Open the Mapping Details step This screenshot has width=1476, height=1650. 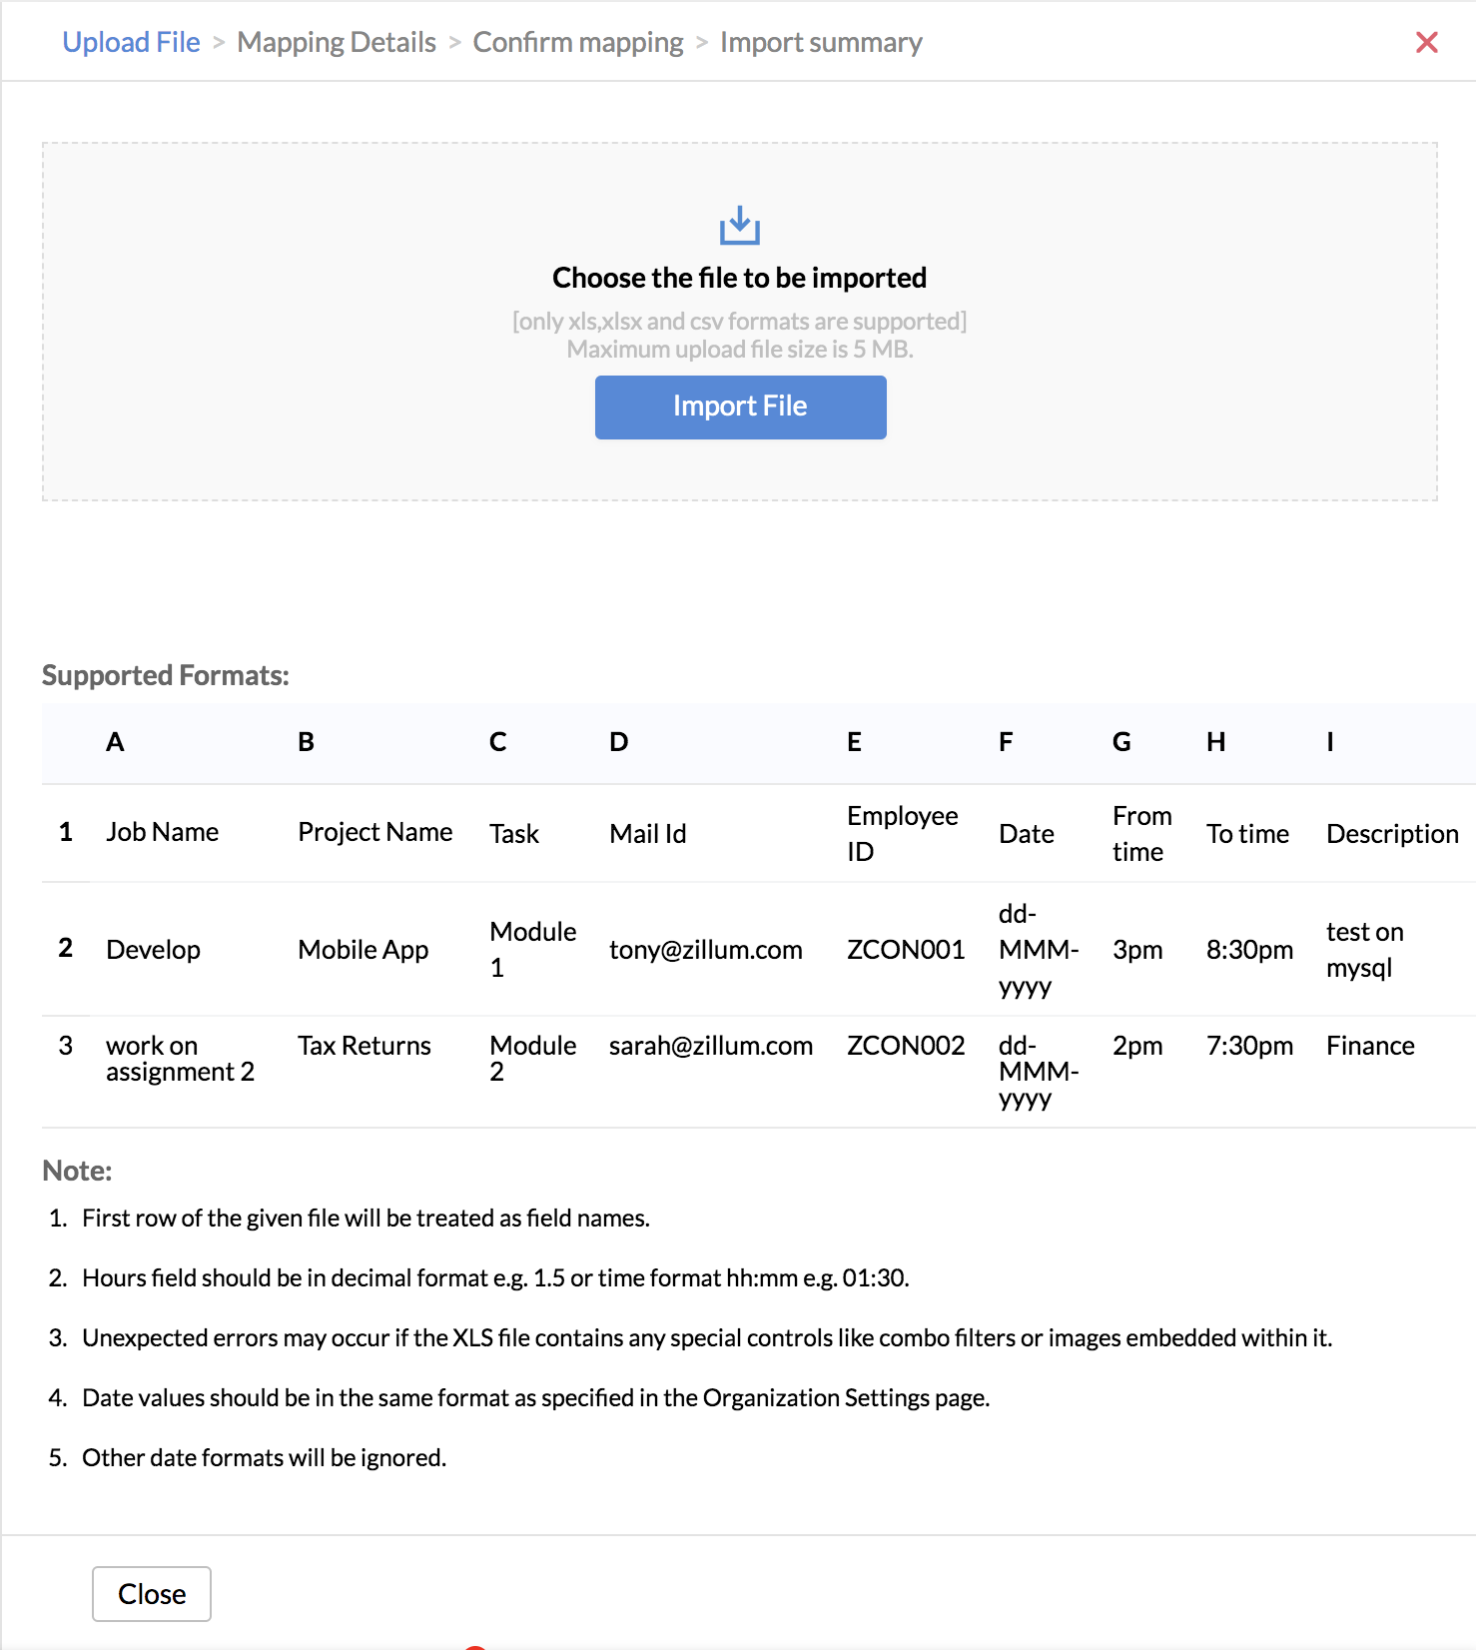pos(337,42)
